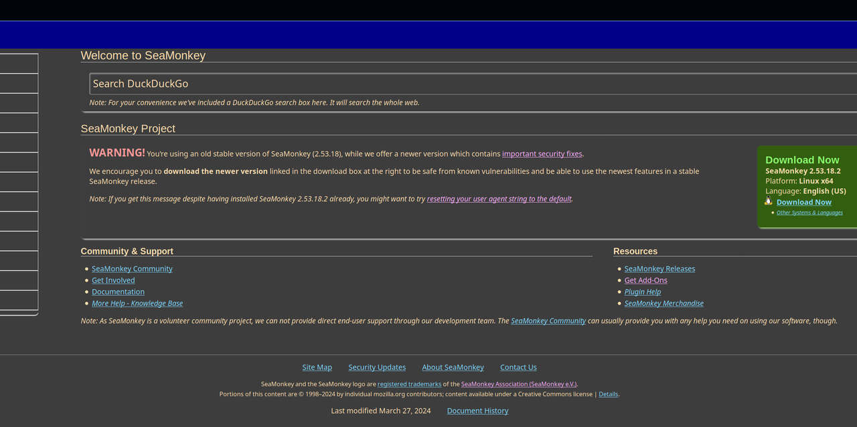Screen dimensions: 857x427
Task: Open the Get Add-Ons link
Action: tap(645, 280)
